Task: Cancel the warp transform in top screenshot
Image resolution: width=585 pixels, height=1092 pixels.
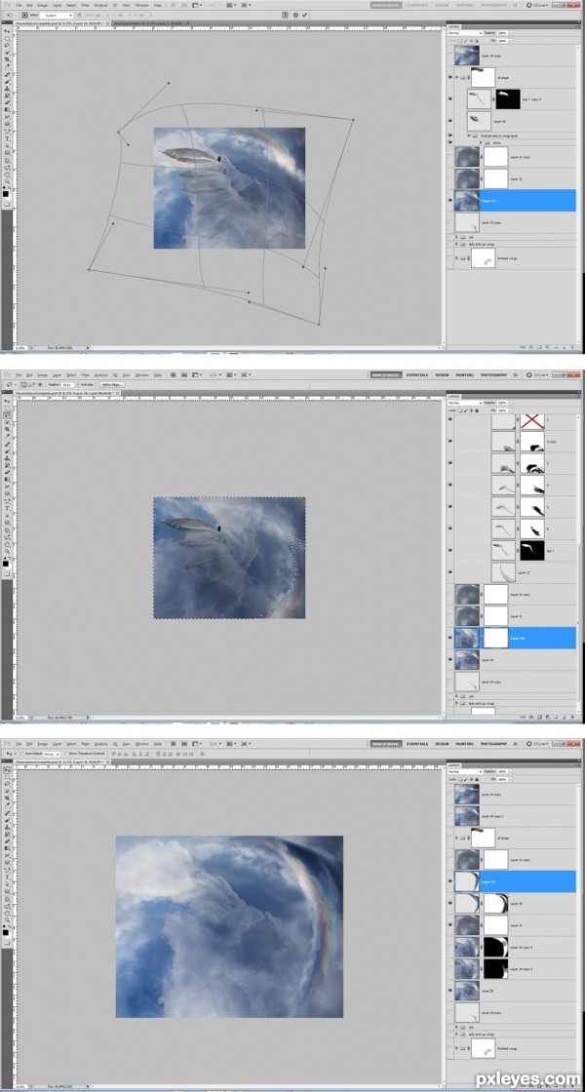Action: click(295, 14)
